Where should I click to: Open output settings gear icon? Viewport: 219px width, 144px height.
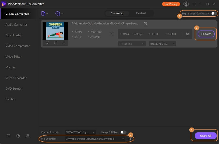coord(187,34)
